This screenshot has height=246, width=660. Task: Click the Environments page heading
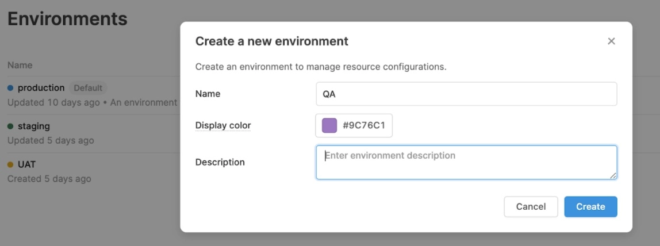[67, 18]
